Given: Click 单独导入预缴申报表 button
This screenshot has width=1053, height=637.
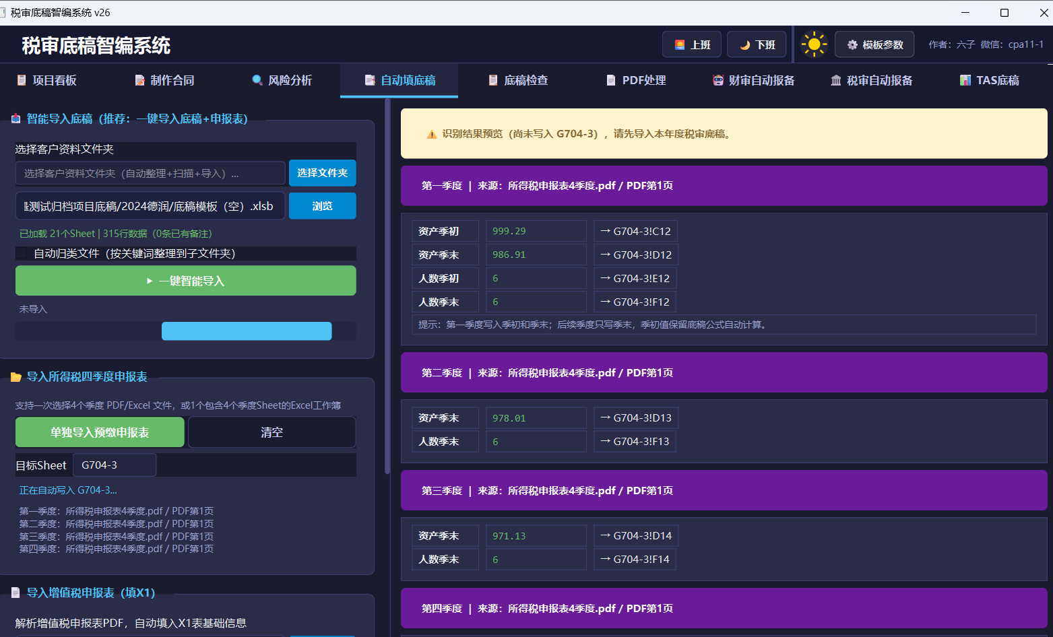Looking at the screenshot, I should [x=100, y=432].
